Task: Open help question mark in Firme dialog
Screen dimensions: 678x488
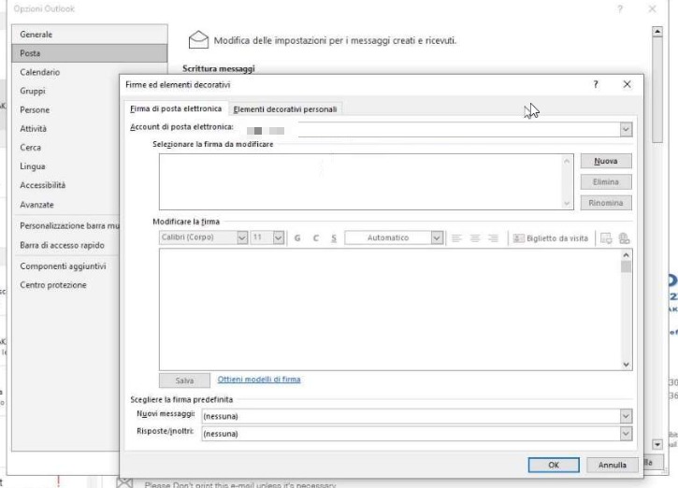Action: click(x=596, y=84)
